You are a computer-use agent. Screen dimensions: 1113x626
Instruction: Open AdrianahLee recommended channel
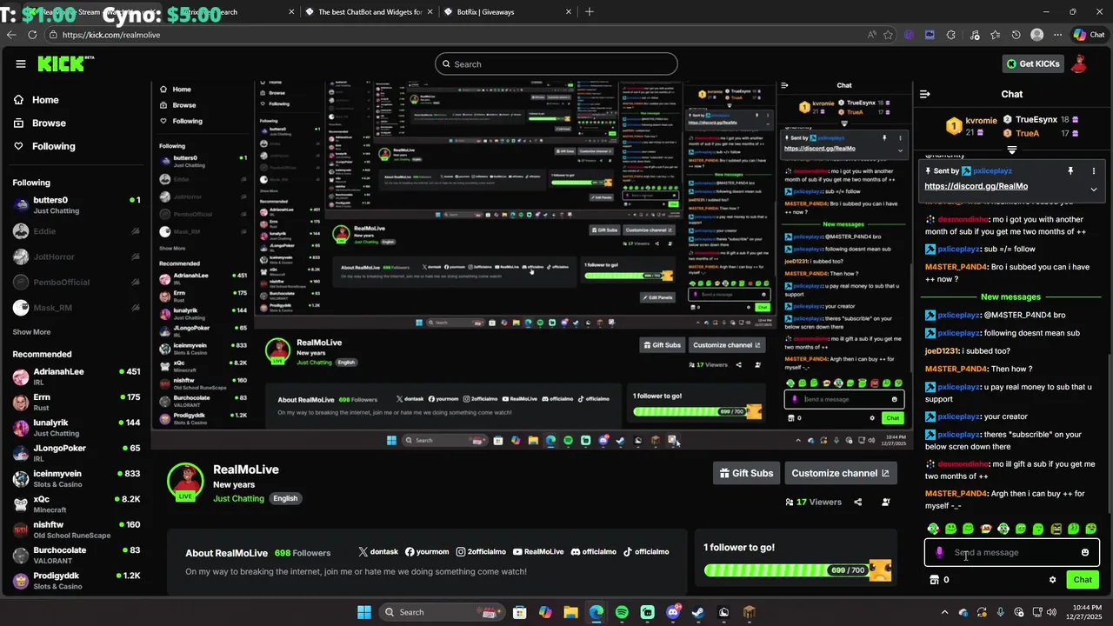pos(77,376)
